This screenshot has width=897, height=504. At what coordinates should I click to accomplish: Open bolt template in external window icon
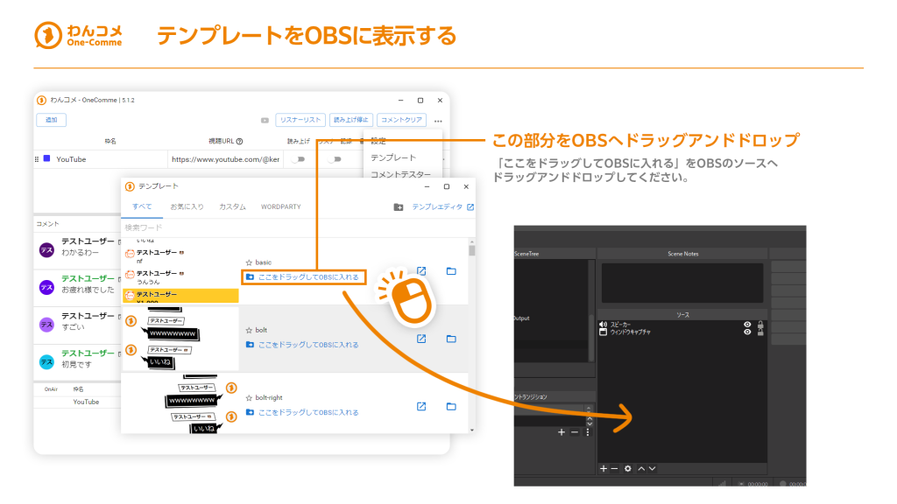[x=421, y=339]
